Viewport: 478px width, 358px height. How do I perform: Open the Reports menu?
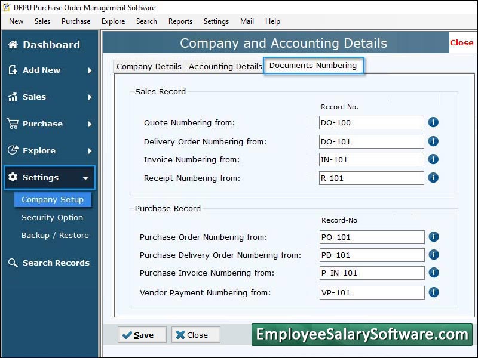(x=180, y=21)
